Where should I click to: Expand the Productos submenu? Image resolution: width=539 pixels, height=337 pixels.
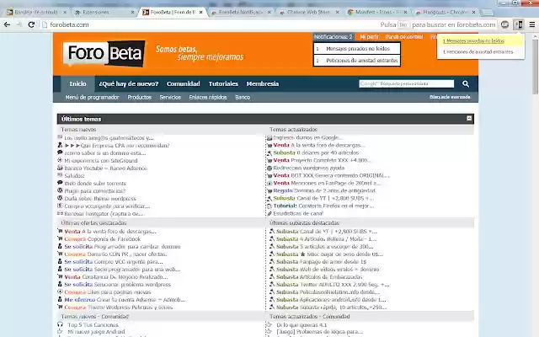pos(140,98)
